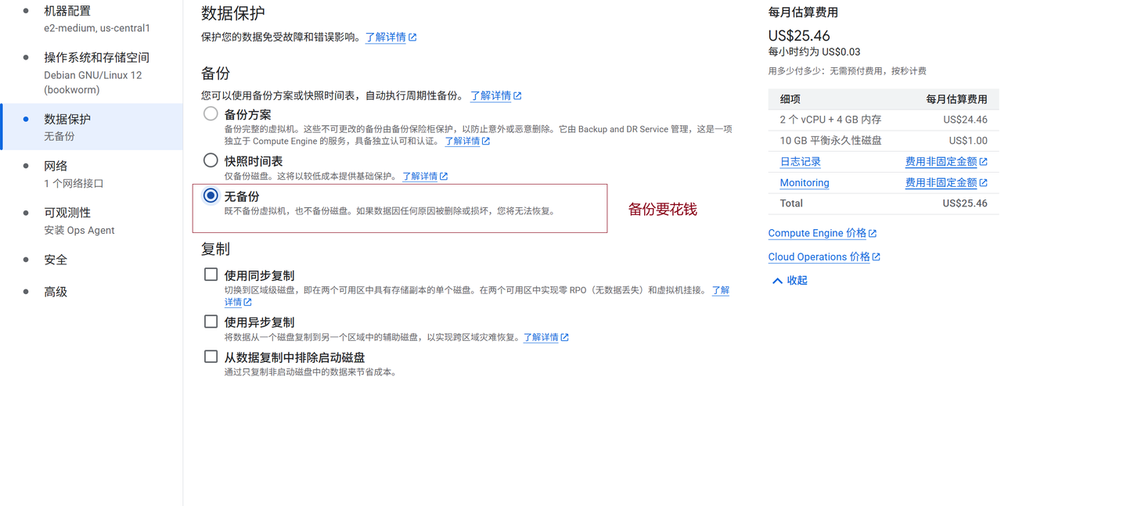This screenshot has width=1127, height=506.
Task: Open the Monitoring pricing link
Action: click(805, 182)
